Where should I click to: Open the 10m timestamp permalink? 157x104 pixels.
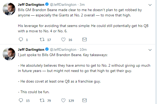(83, 49)
